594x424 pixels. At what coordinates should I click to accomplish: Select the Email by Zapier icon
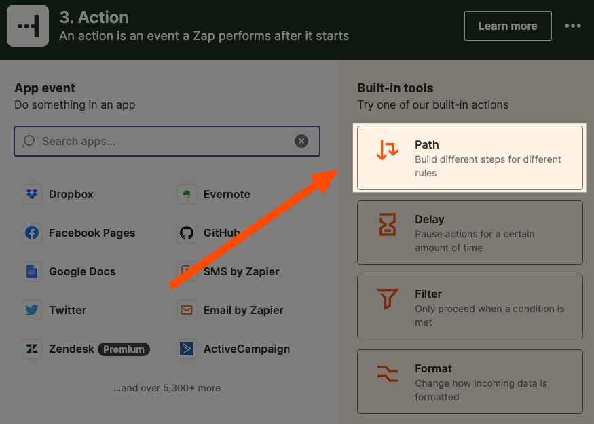point(187,310)
